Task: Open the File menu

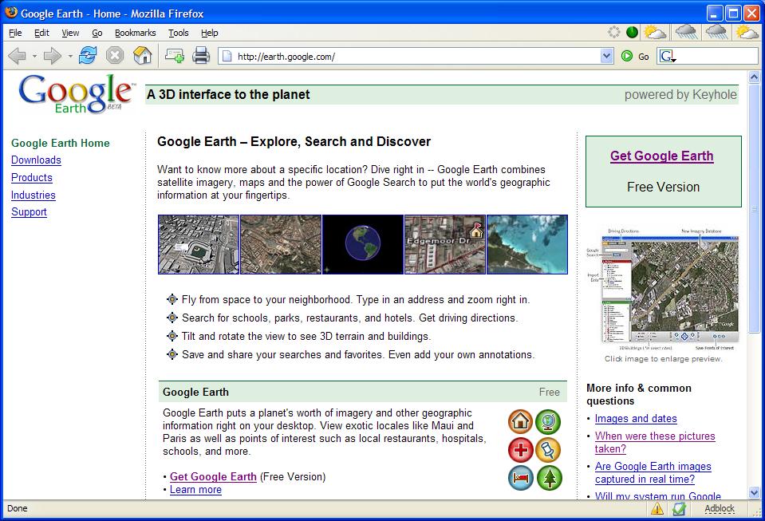Action: click(x=15, y=33)
